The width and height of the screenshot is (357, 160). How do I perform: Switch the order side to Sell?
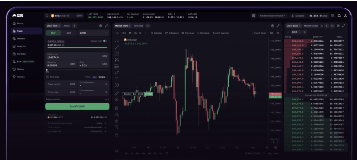click(68, 33)
